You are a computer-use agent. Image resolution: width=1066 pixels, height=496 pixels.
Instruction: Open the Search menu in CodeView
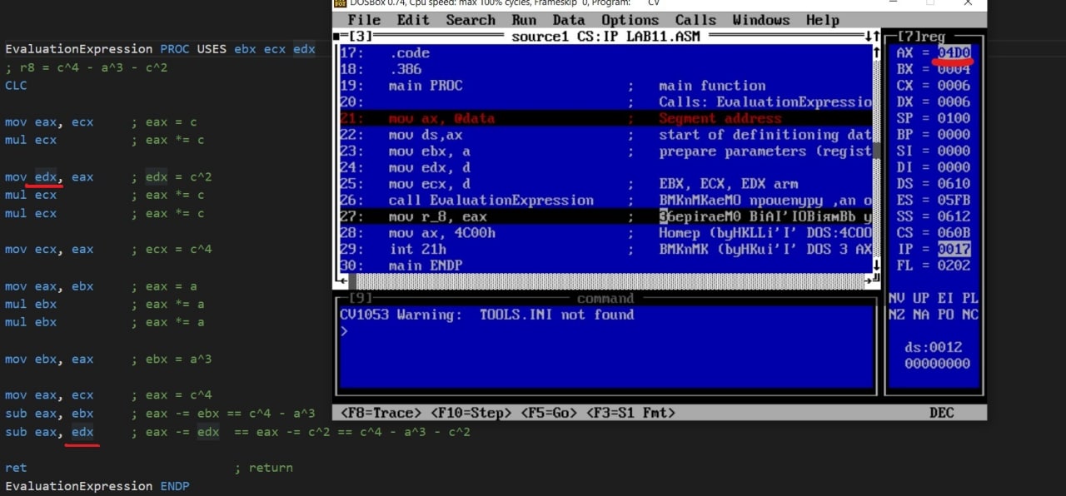(x=471, y=20)
